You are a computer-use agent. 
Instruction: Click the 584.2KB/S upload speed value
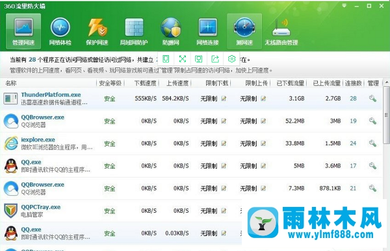[x=175, y=99]
